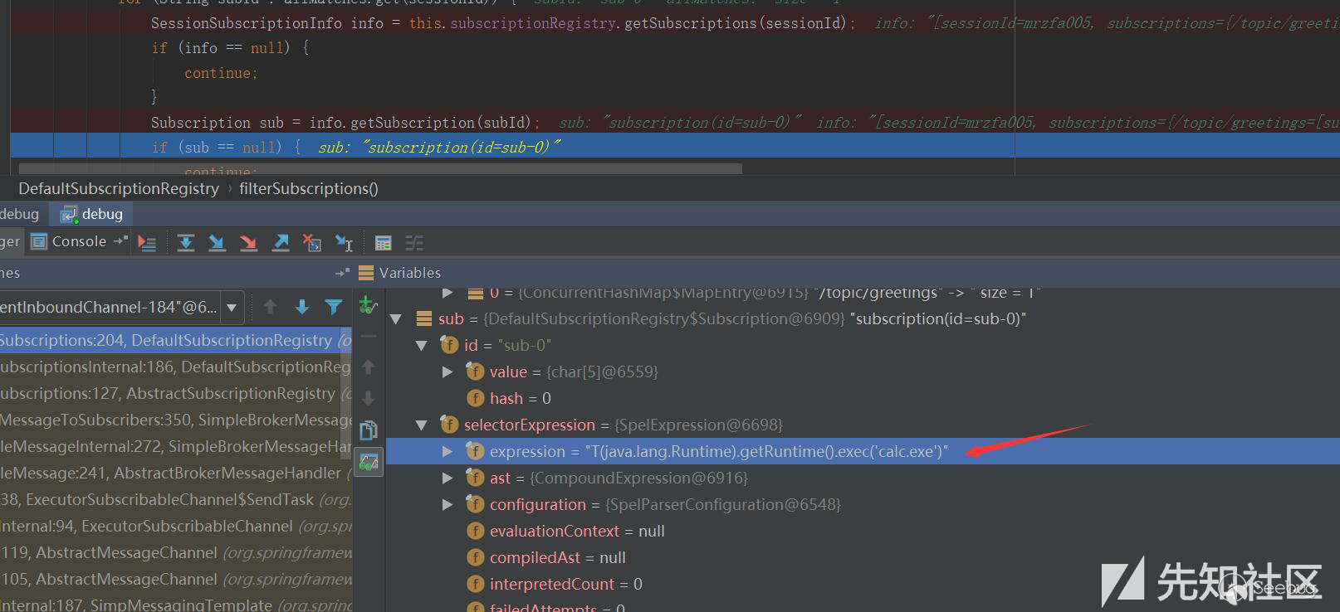The image size is (1340, 612).
Task: Toggle show watches in variables view
Action: tap(369, 462)
